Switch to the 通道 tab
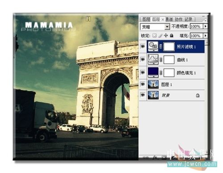Image resolution: width=223 pixels, height=173 pixels. tap(169, 19)
